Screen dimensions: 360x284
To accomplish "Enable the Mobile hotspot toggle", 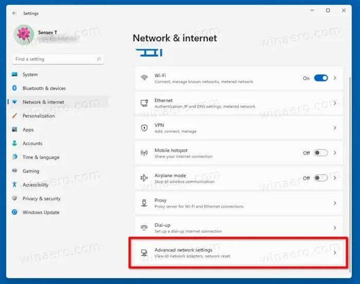I will click(x=321, y=153).
